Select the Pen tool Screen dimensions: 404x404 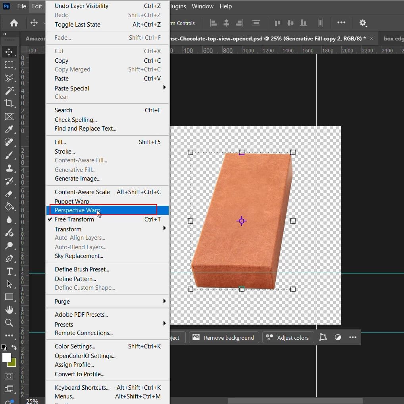point(9,258)
